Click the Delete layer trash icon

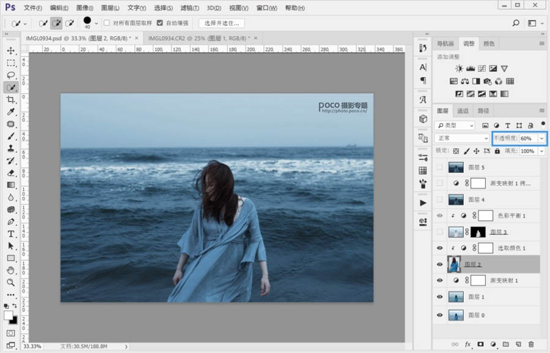point(531,344)
